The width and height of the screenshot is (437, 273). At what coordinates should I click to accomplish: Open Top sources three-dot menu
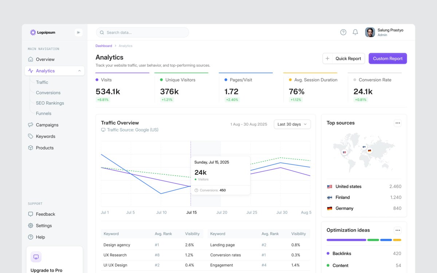click(398, 123)
